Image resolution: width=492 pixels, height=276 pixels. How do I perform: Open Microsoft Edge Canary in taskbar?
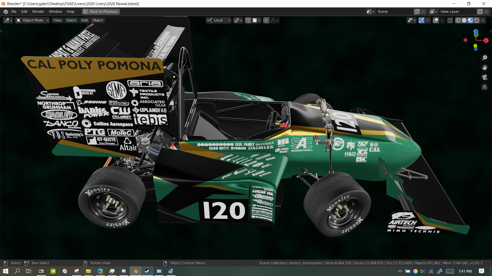[x=100, y=271]
